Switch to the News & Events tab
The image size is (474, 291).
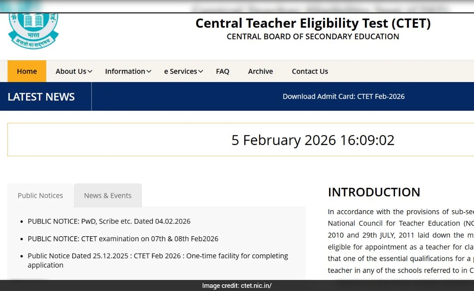point(107,196)
